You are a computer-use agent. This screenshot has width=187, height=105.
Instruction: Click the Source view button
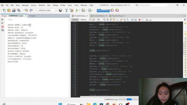tap(75, 20)
